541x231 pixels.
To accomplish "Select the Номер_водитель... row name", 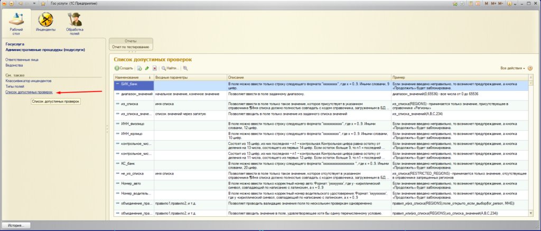I will [136, 193].
